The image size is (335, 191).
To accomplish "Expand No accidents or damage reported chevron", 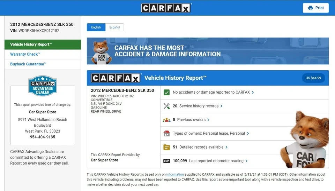I will point(253,93).
